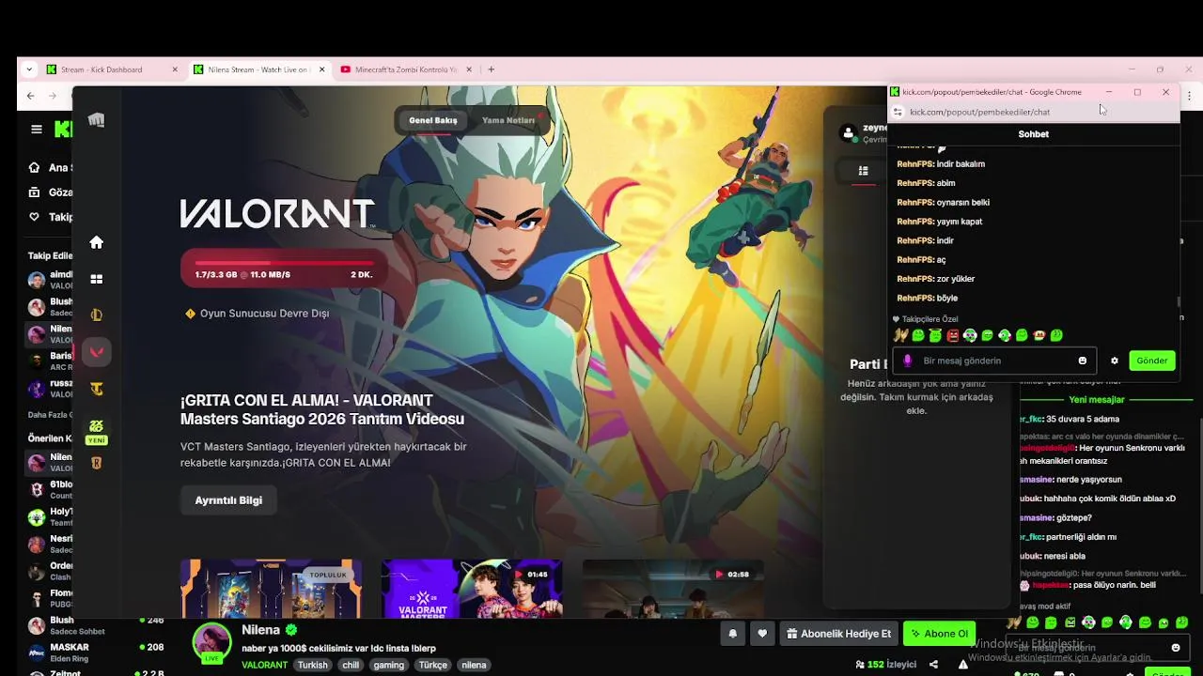Expand Daha Fazla followed channels list
Viewport: 1203px width, 676px height.
49,414
